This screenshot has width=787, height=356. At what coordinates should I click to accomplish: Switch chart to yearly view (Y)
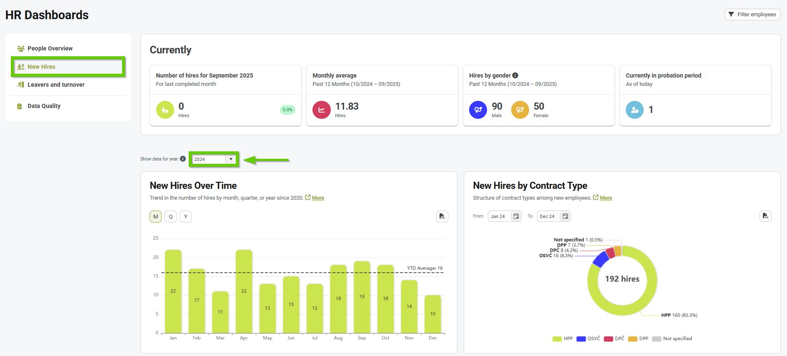[x=185, y=217]
